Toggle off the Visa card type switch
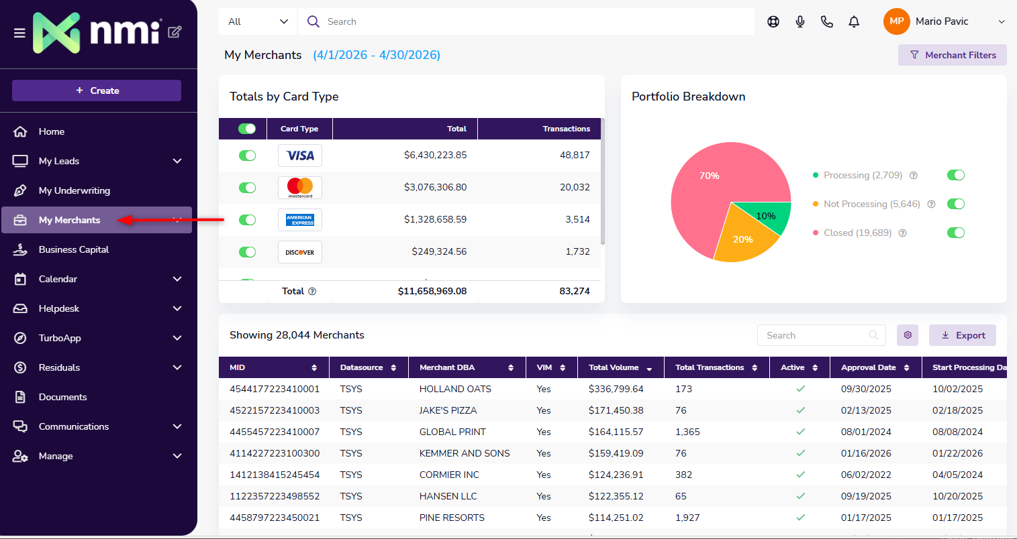Image resolution: width=1017 pixels, height=539 pixels. (247, 156)
